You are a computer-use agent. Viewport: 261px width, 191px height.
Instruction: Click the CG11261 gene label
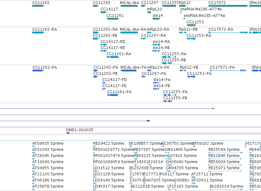click(115, 16)
